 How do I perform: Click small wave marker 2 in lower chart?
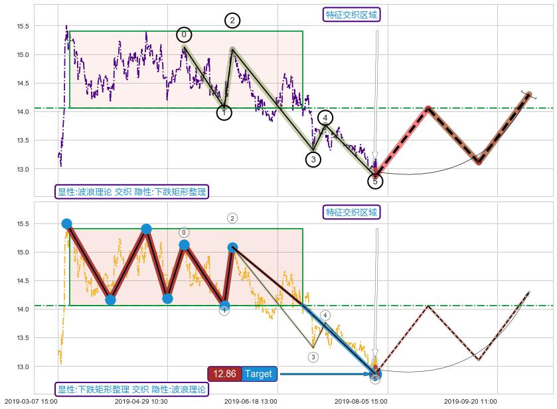point(232,218)
